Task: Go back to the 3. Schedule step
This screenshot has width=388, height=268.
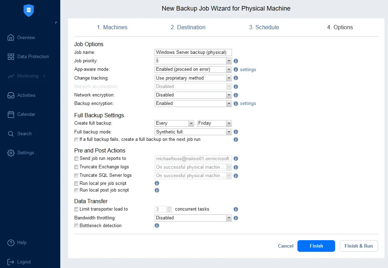Action: pos(264,27)
